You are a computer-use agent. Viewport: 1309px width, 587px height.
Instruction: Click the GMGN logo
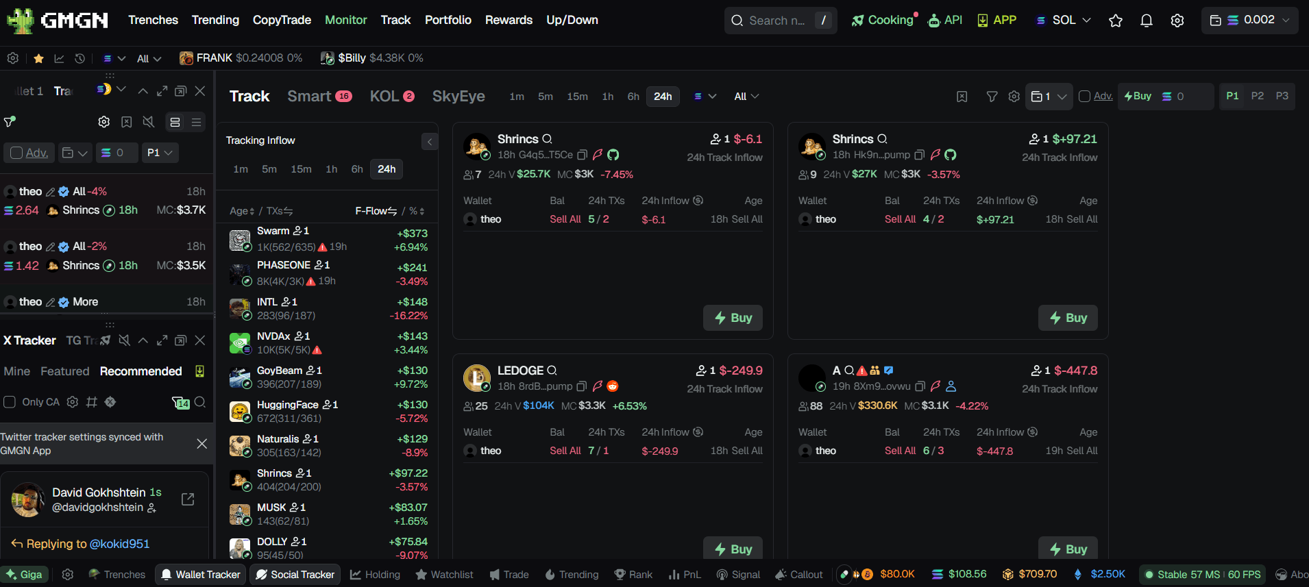click(58, 21)
